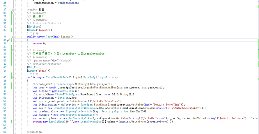Click the BaseEncrypt class name
This screenshot has width=259, height=134.
point(65,84)
